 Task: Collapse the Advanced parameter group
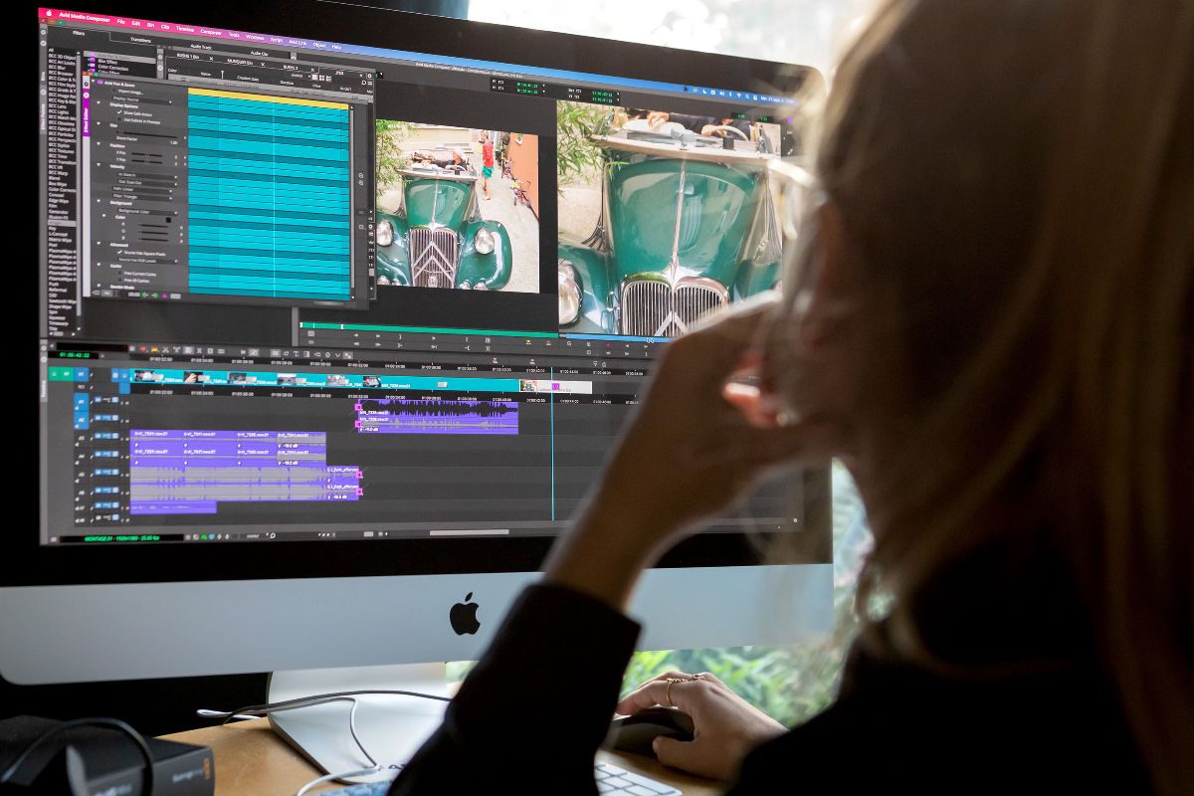(x=99, y=244)
